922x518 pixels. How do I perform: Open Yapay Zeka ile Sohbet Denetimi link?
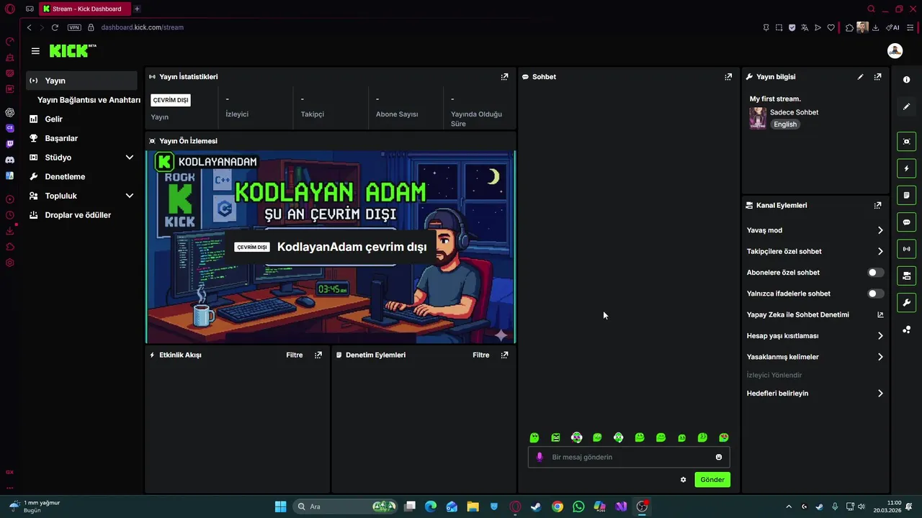[797, 315]
